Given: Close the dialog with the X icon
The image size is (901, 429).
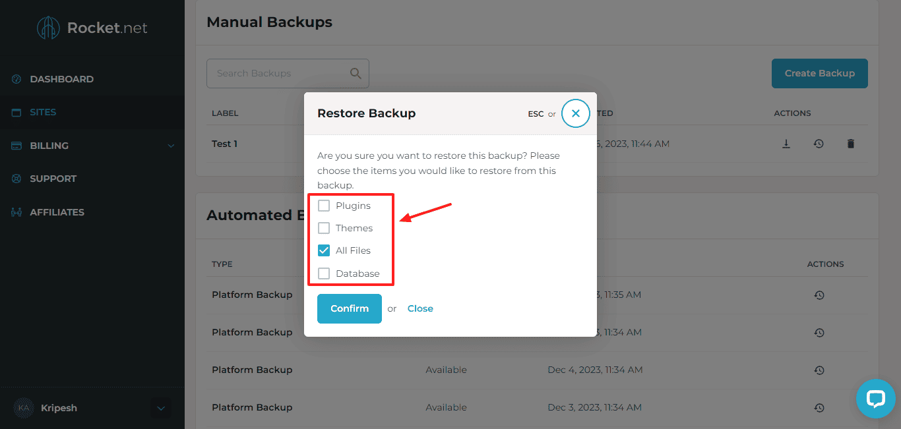Looking at the screenshot, I should pyautogui.click(x=575, y=113).
